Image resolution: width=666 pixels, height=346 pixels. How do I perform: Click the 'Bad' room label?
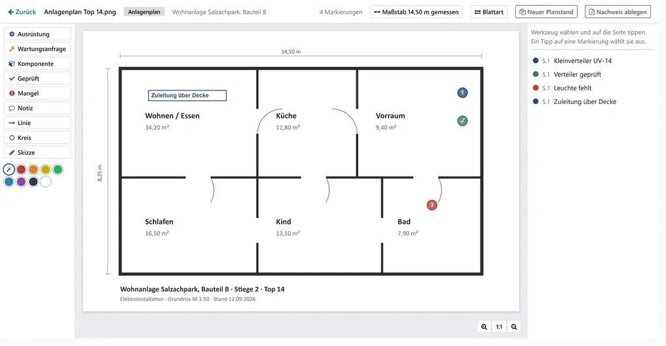point(404,222)
